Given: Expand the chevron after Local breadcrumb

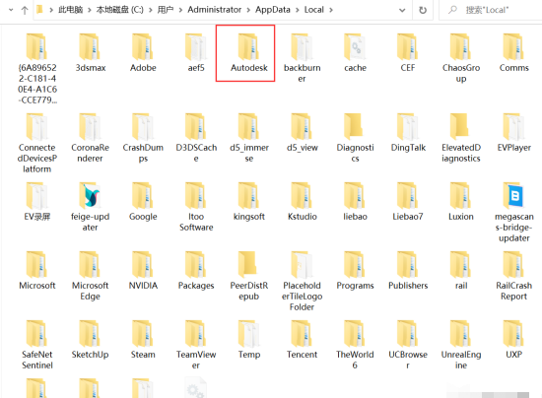Looking at the screenshot, I should tap(331, 10).
